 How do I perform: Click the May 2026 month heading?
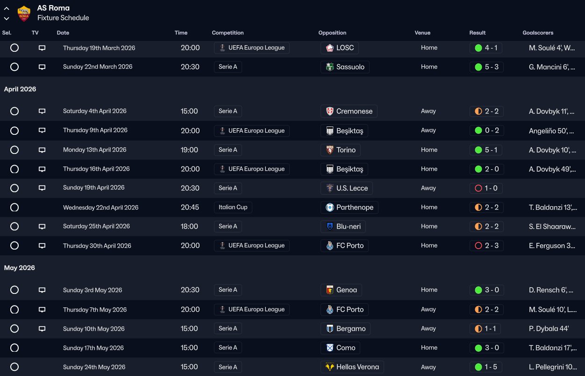click(20, 268)
